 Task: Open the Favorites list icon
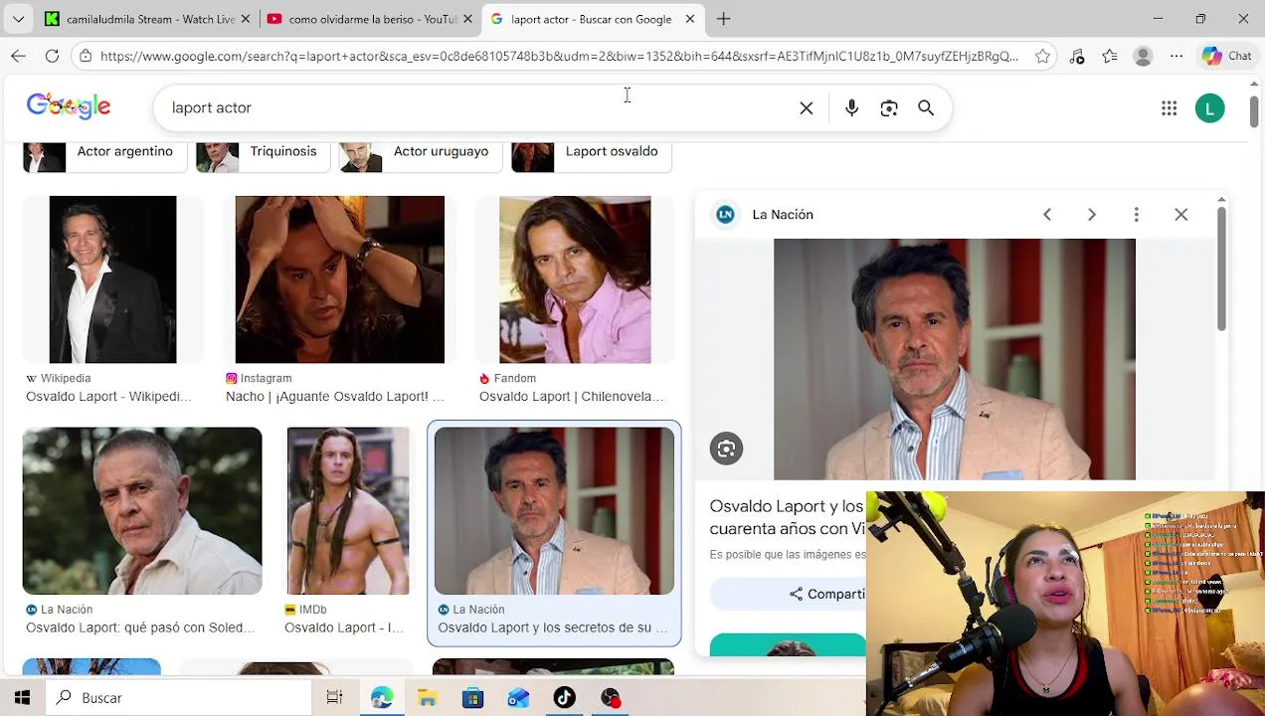point(1110,57)
